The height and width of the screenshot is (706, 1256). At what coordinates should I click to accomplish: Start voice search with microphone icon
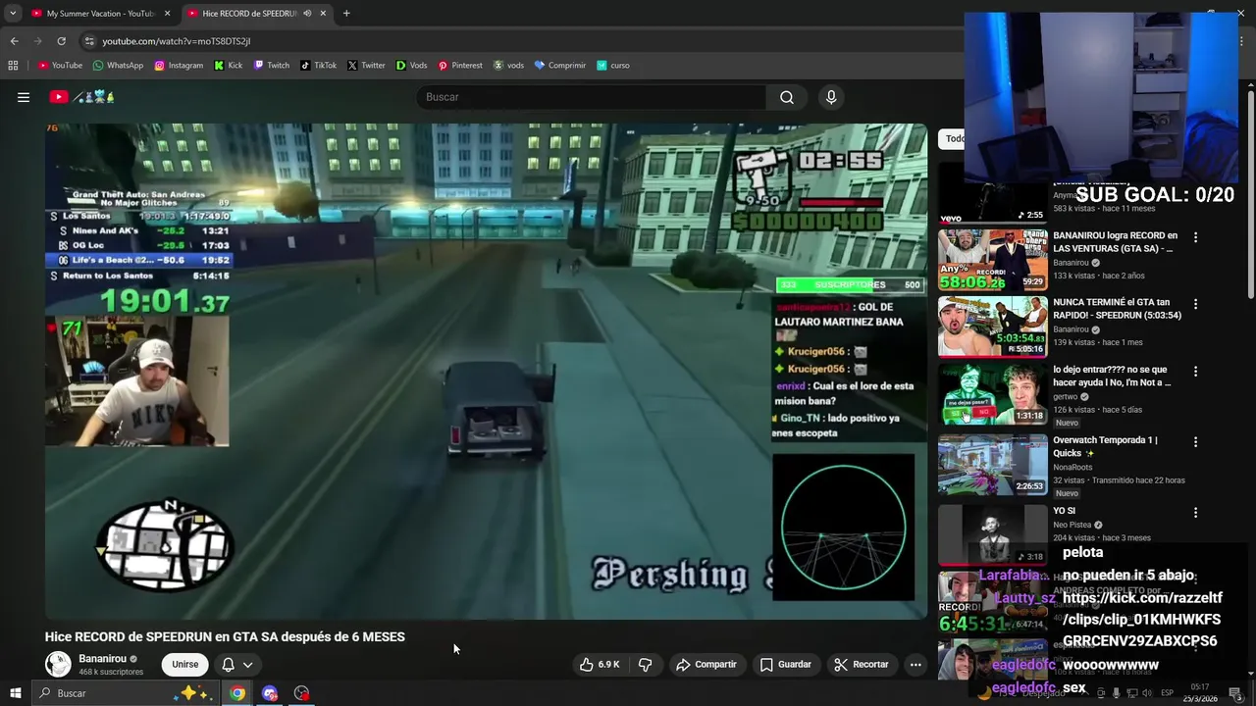coord(831,97)
